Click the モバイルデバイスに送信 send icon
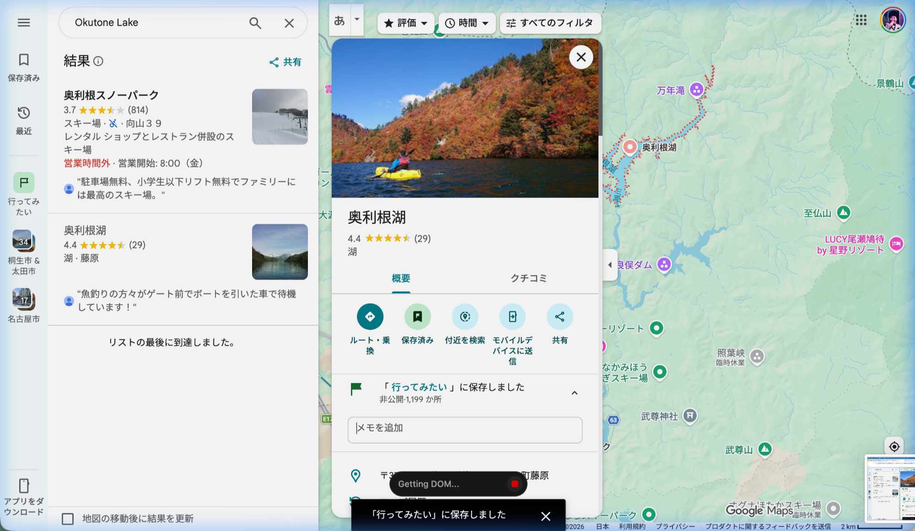The height and width of the screenshot is (531, 915). (x=512, y=316)
